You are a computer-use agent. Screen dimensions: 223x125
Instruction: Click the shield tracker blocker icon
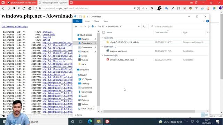click(x=36, y=8)
